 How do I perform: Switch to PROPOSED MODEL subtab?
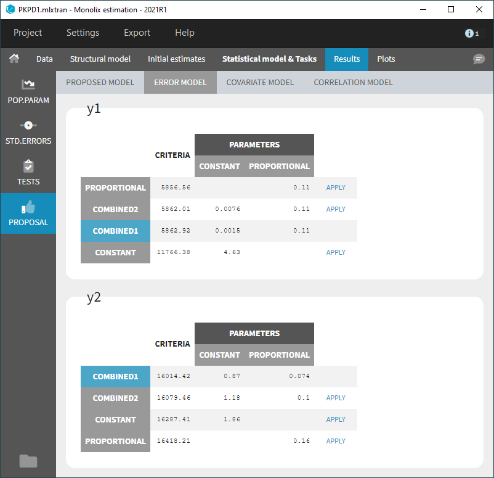[x=100, y=82]
